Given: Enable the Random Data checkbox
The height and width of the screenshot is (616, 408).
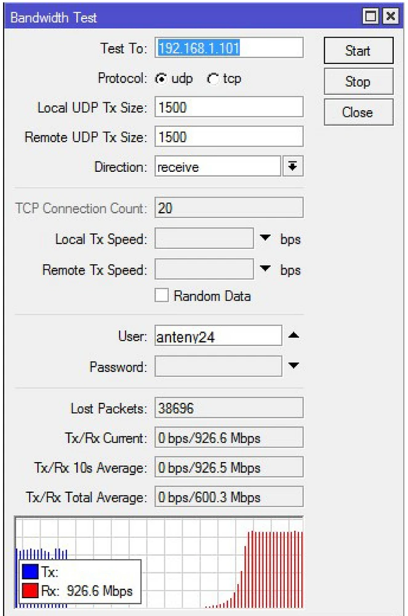Looking at the screenshot, I should coord(162,296).
